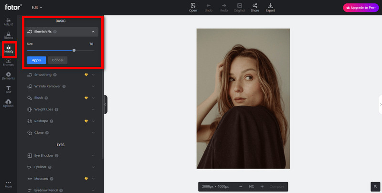Image resolution: width=382 pixels, height=193 pixels.
Task: Click the Export download icon
Action: pos(271,7)
